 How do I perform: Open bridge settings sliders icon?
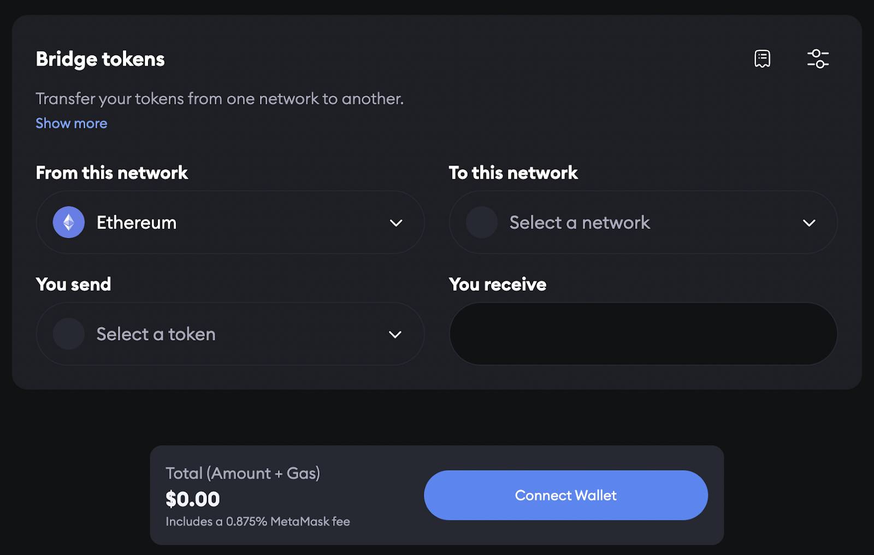(x=818, y=58)
